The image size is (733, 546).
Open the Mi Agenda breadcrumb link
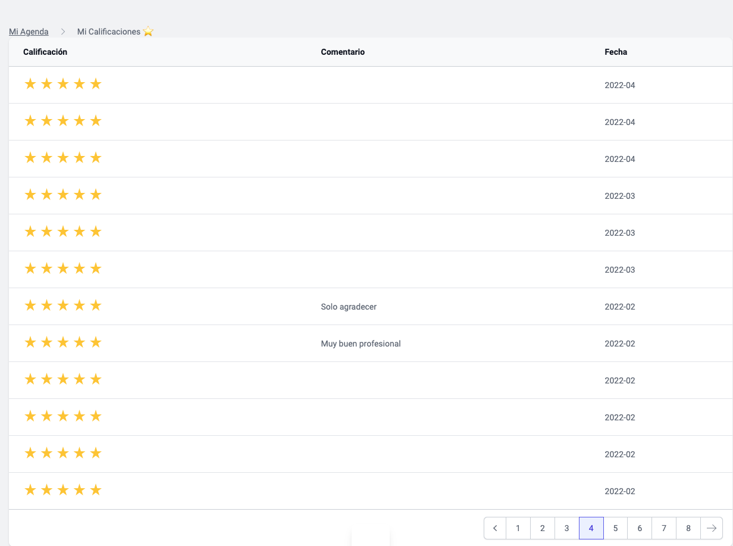pyautogui.click(x=29, y=32)
